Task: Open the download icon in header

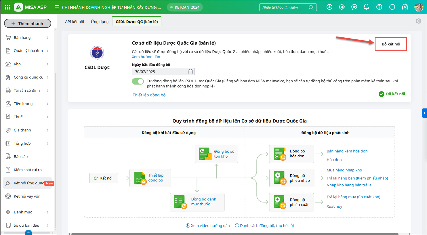Action: 329,7
